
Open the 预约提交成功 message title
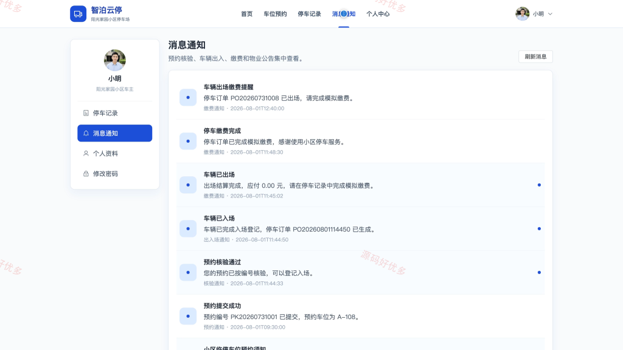pyautogui.click(x=222, y=306)
